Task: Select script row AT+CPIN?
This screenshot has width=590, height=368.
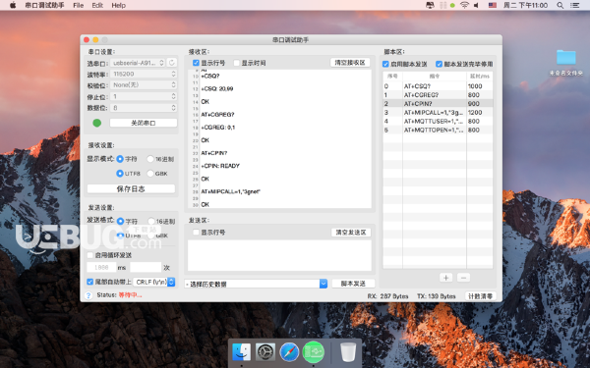Action: coord(438,103)
